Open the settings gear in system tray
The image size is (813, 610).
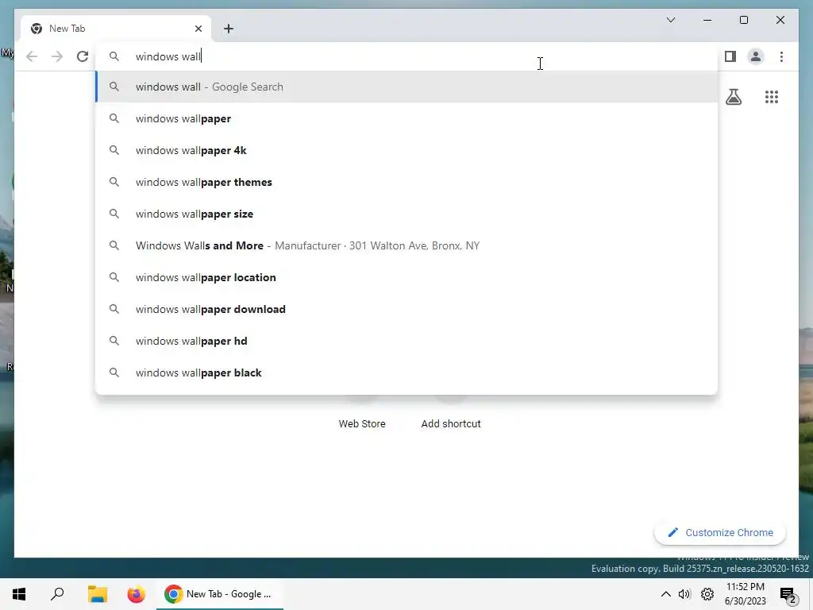[x=707, y=594]
